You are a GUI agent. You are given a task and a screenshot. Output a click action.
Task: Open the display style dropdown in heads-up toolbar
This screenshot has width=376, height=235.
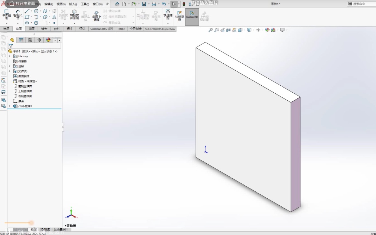[253, 30]
